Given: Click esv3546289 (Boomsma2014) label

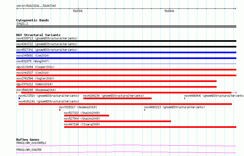Looking at the screenshot, I should [x=36, y=90].
